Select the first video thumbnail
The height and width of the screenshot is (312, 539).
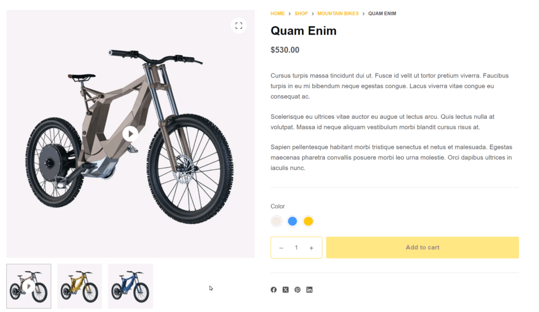pos(29,286)
